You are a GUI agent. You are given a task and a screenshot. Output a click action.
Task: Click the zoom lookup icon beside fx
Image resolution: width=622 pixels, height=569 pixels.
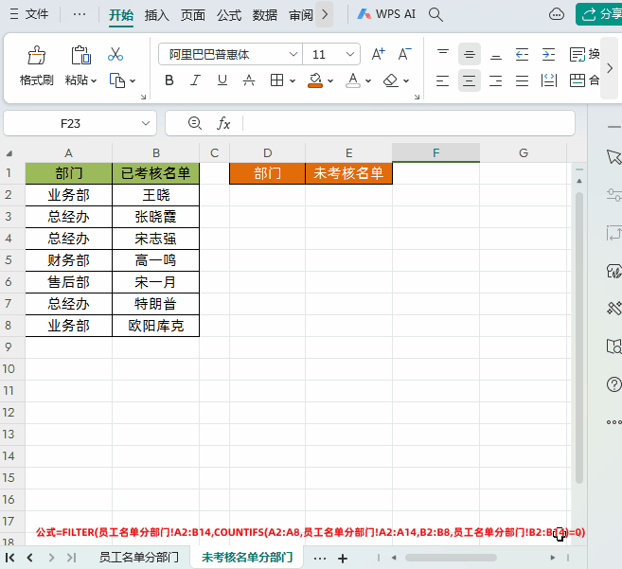point(195,123)
